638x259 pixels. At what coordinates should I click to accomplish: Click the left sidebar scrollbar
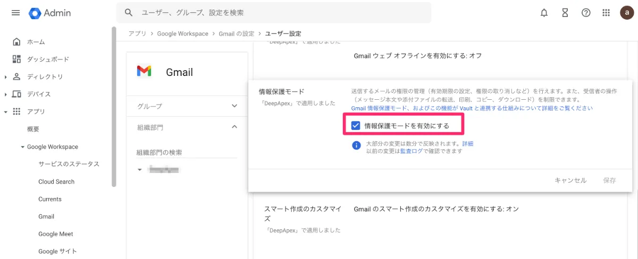pyautogui.click(x=114, y=106)
